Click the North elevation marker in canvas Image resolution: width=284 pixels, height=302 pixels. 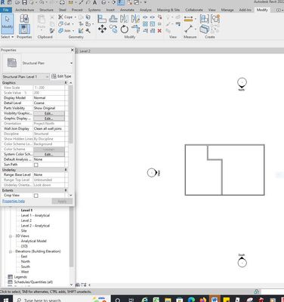point(242,82)
